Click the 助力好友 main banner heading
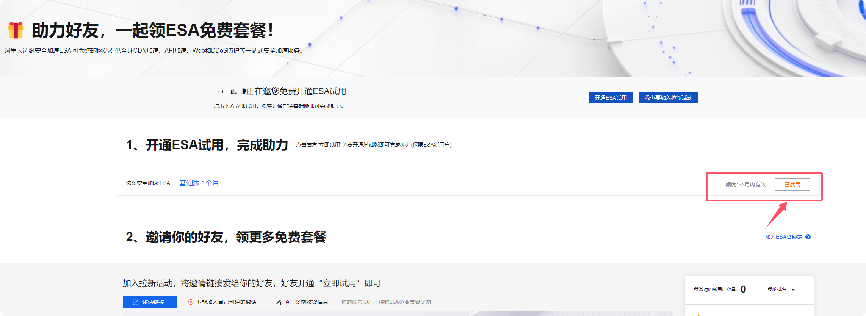 (x=152, y=30)
